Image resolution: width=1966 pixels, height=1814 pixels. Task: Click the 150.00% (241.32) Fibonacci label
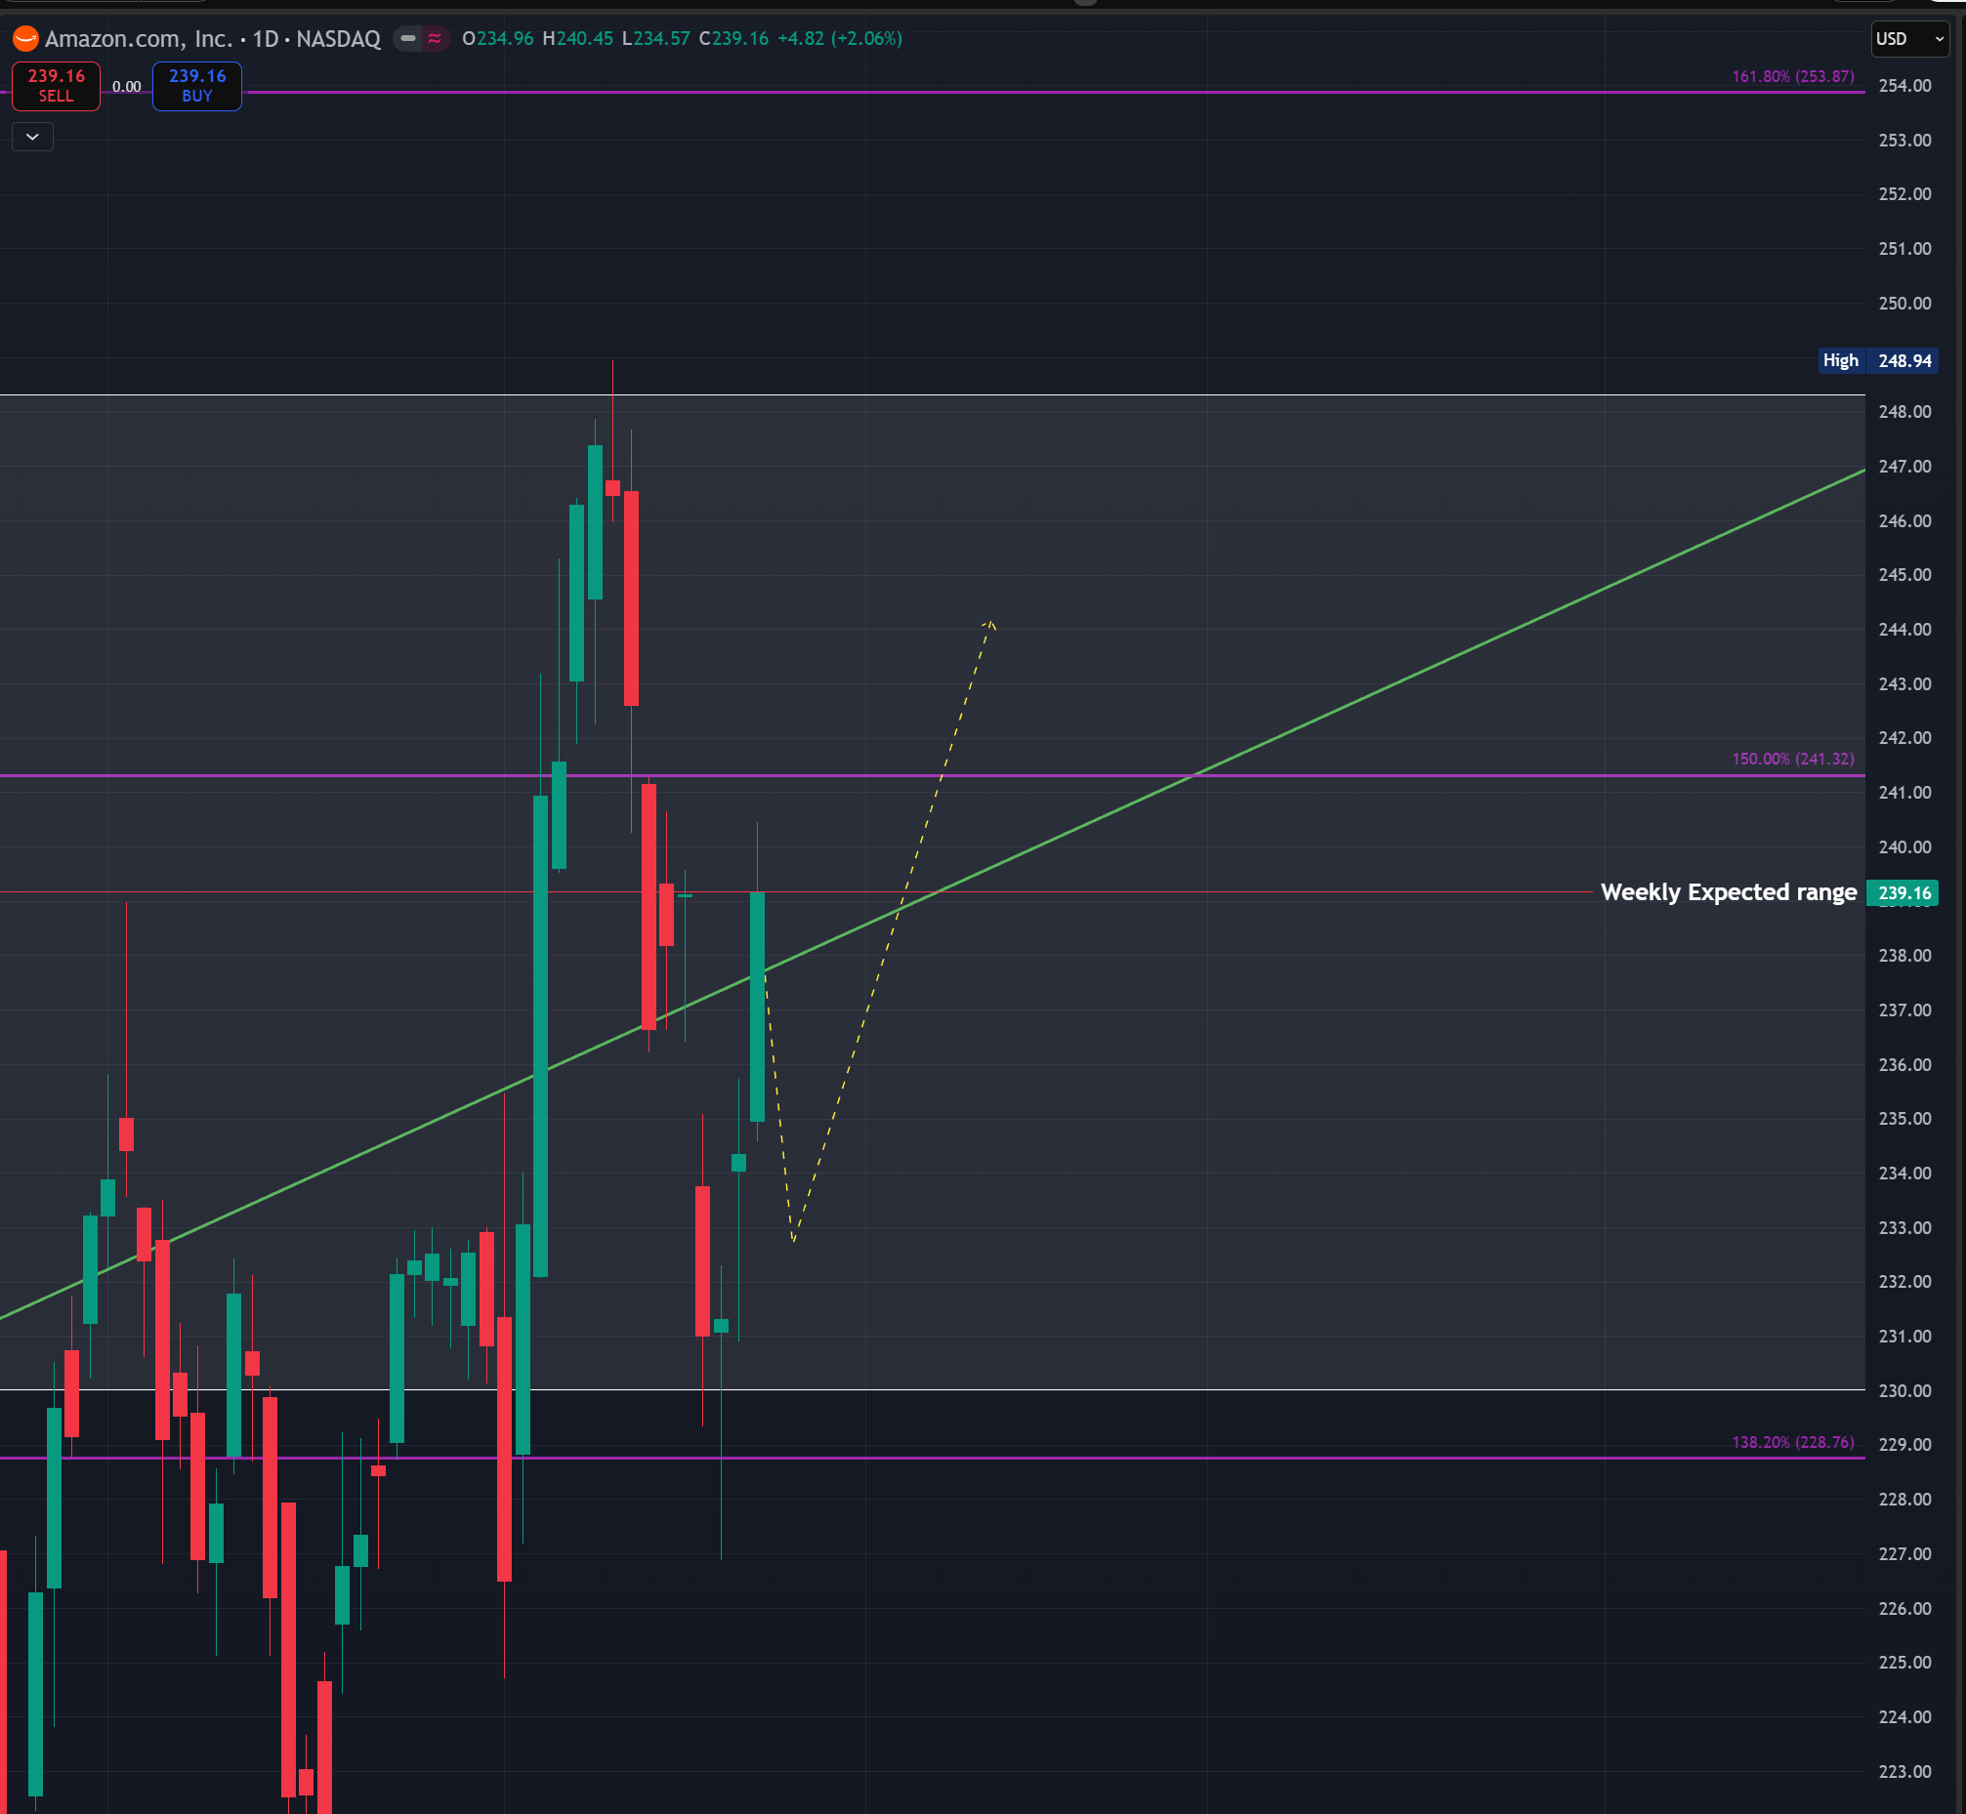click(x=1792, y=759)
